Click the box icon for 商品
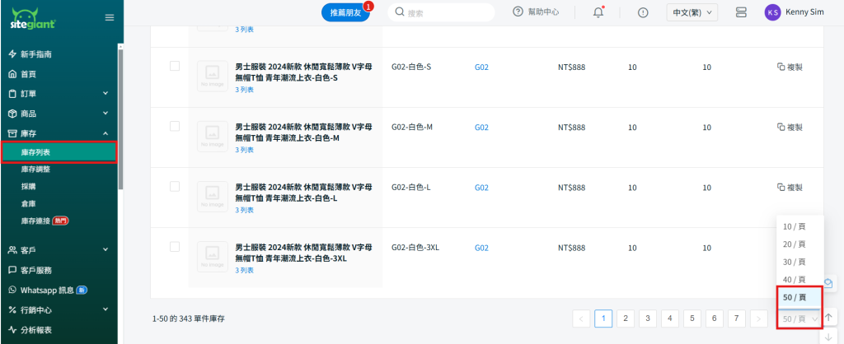Image resolution: width=844 pixels, height=344 pixels. 12,114
